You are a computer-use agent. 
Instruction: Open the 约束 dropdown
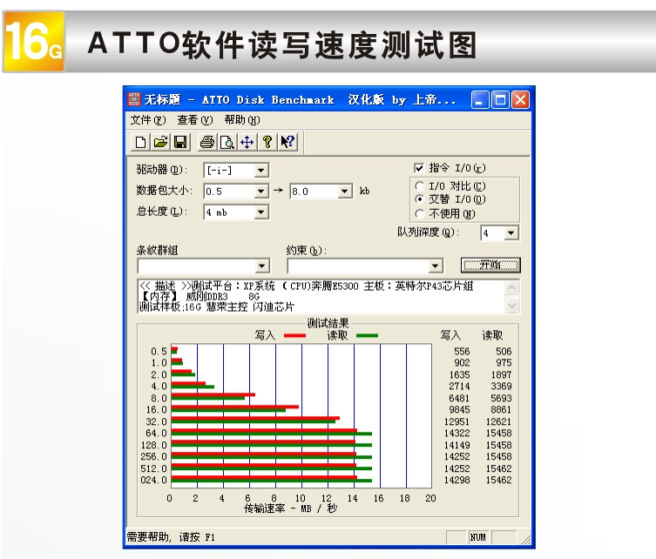[x=435, y=266]
